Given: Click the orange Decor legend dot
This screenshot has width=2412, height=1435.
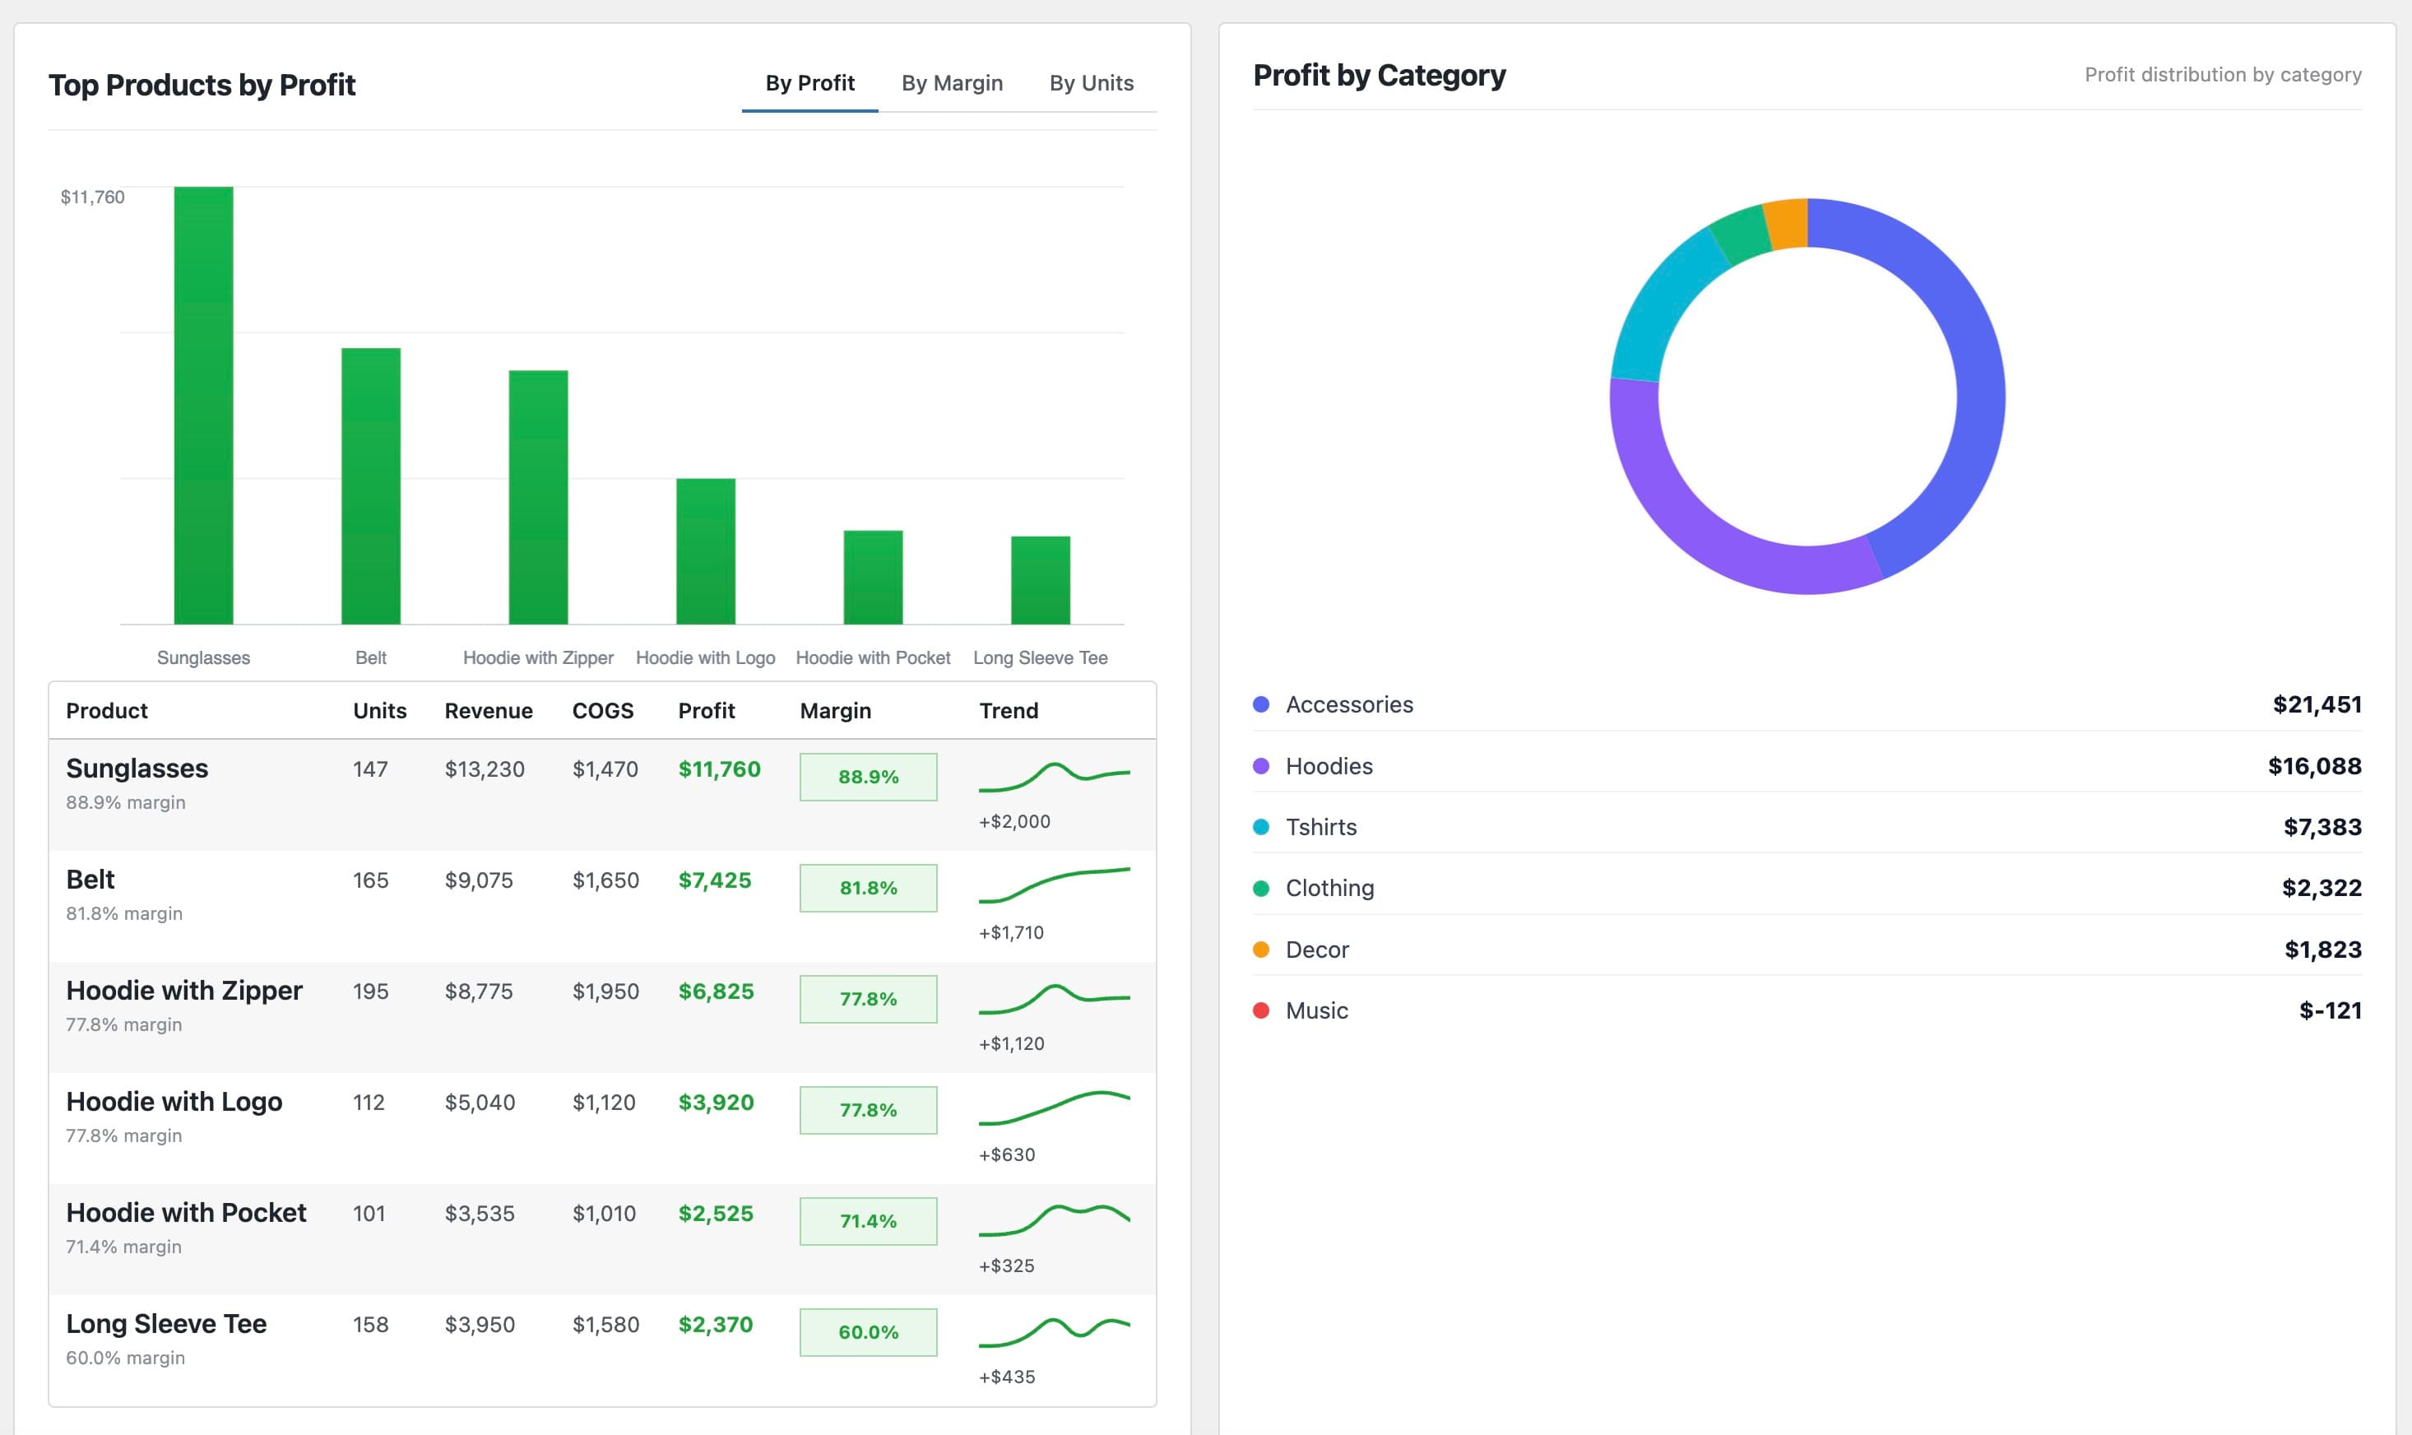Looking at the screenshot, I should [x=1260, y=950].
